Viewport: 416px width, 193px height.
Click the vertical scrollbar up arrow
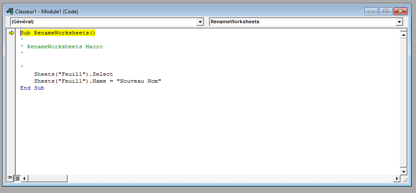coord(404,35)
